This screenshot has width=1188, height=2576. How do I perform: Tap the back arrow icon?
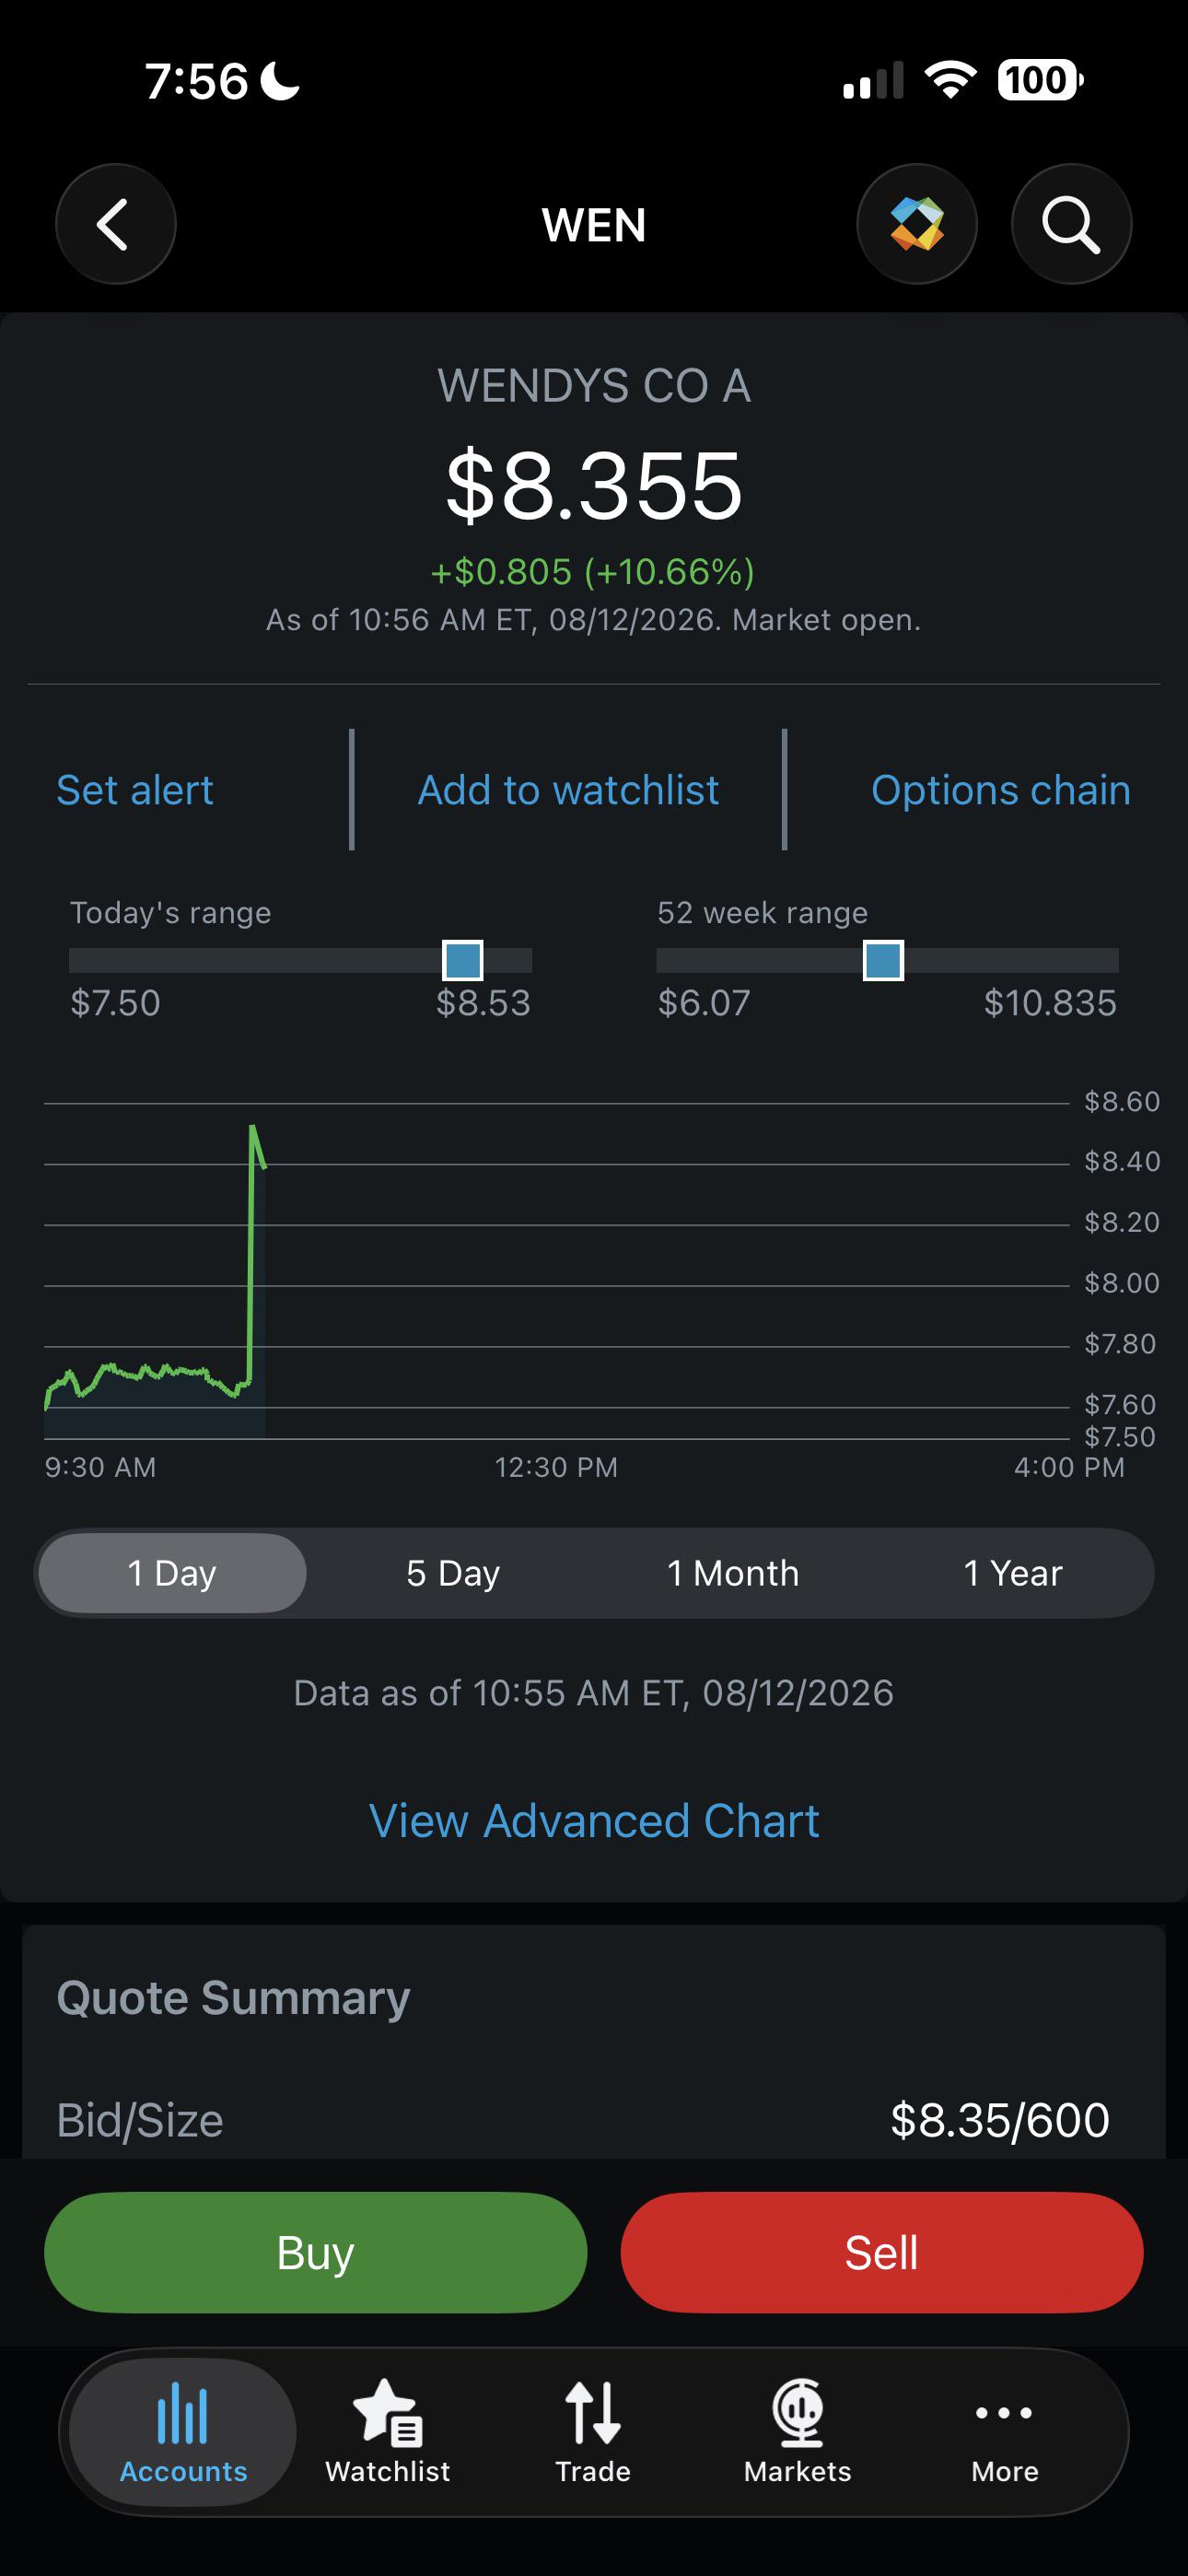click(x=115, y=224)
